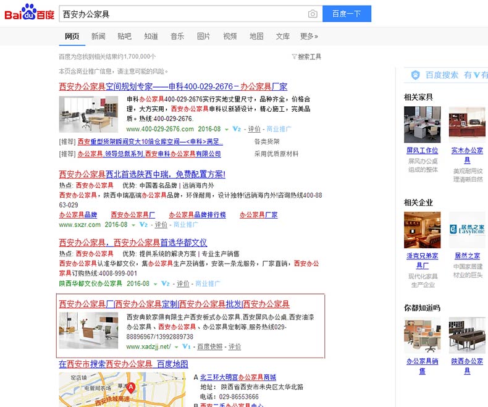The width and height of the screenshot is (488, 407).
Task: Expand the 更多» menu
Action: (x=309, y=36)
